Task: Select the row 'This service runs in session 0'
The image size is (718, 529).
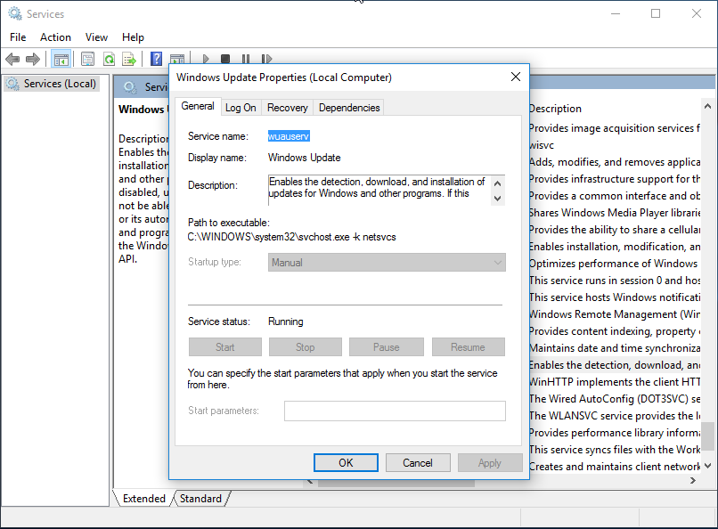Action: click(615, 281)
